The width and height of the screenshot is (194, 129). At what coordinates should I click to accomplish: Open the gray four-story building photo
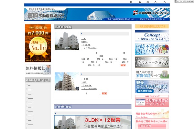pos(67,41)
